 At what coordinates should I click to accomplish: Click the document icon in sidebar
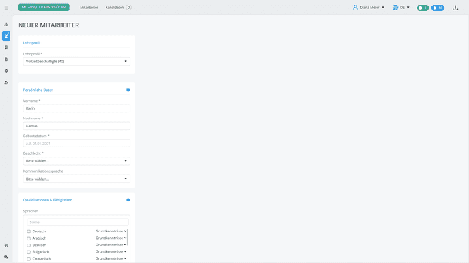click(x=7, y=59)
